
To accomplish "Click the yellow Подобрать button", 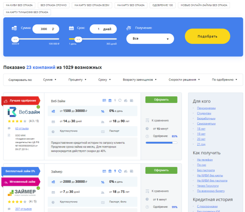I will [x=207, y=36].
